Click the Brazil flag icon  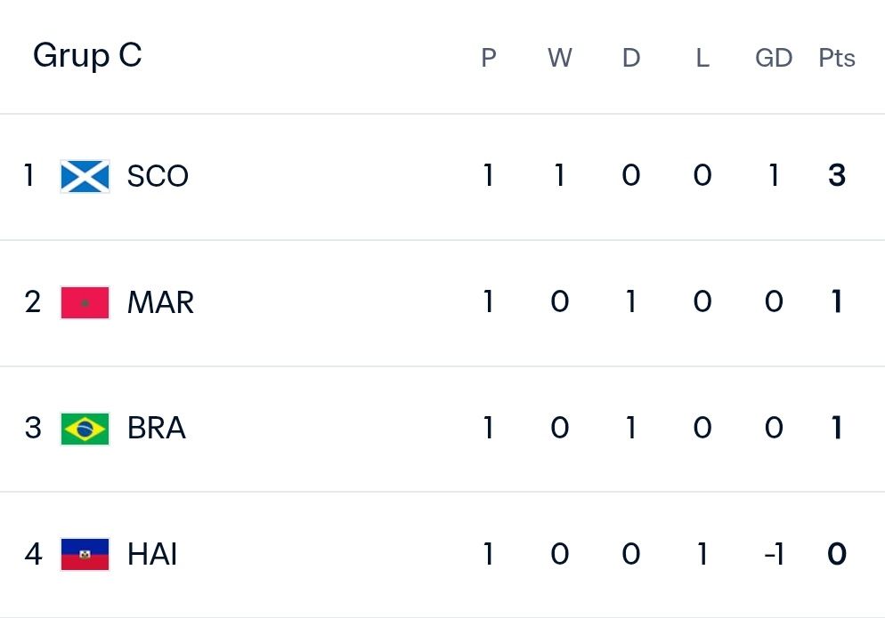coord(85,429)
